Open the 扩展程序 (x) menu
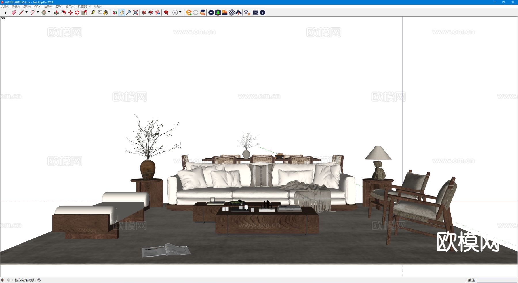The width and height of the screenshot is (518, 283). (84, 7)
